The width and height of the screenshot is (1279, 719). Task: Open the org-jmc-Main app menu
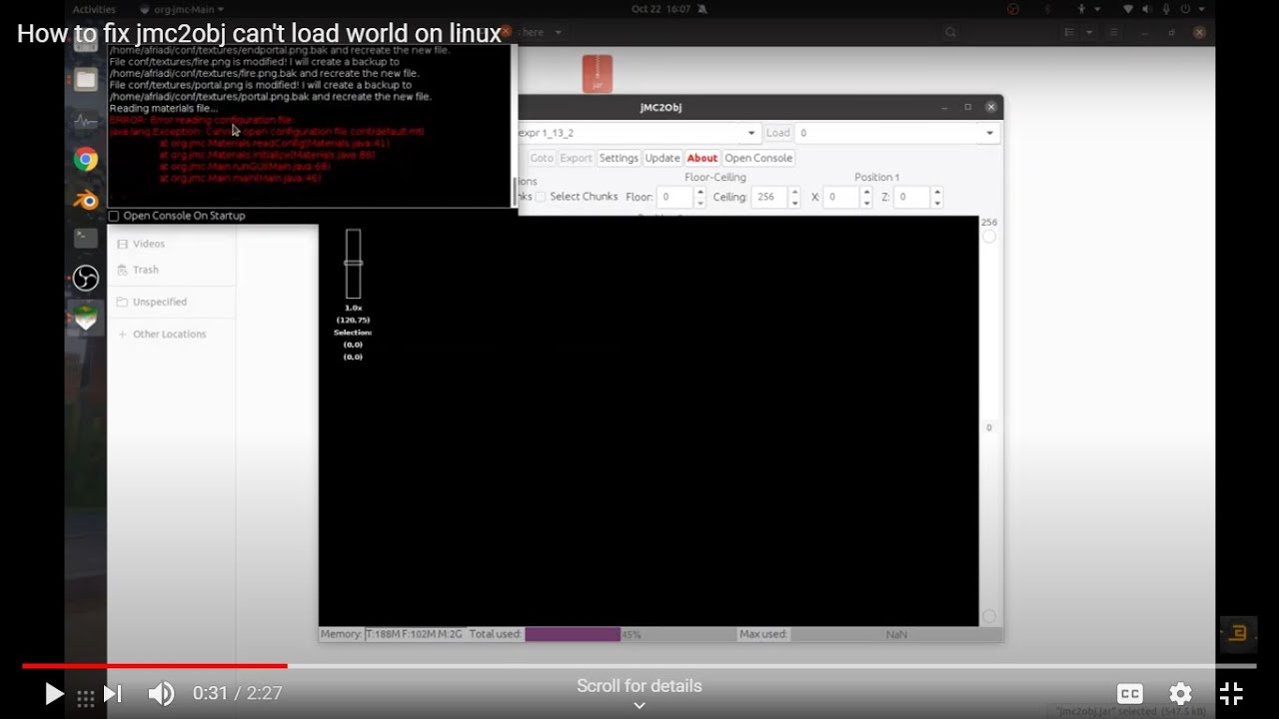(x=183, y=9)
